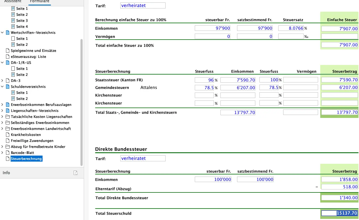
Task: Open Seite 2 under DA-1/R-US
Action: 22,75
